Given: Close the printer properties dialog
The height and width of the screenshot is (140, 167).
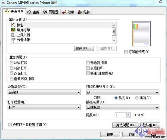Looking at the screenshot, I should pyautogui.click(x=160, y=2).
